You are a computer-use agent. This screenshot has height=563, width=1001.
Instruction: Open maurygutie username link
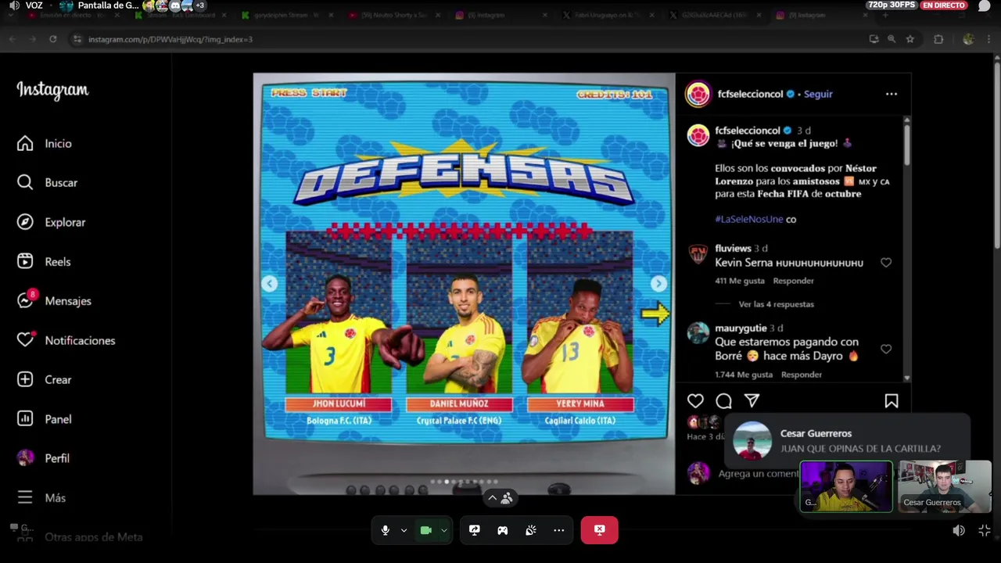coord(741,328)
